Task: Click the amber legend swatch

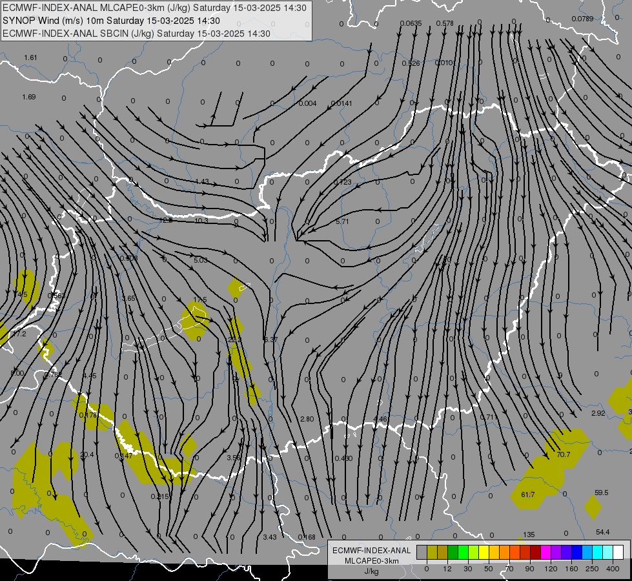Action: [x=494, y=553]
